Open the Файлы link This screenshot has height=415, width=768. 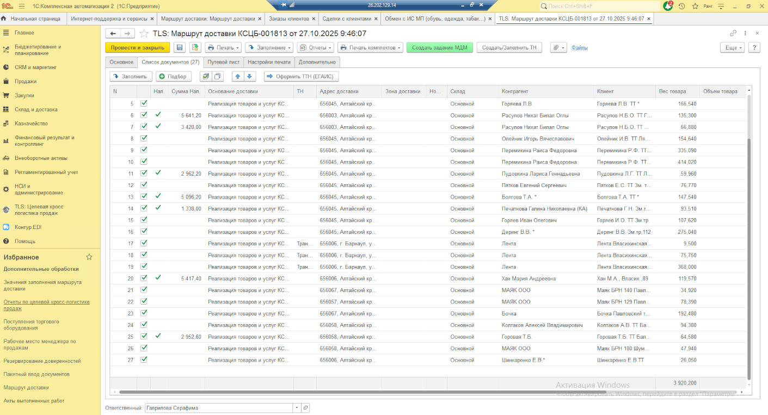coord(579,48)
